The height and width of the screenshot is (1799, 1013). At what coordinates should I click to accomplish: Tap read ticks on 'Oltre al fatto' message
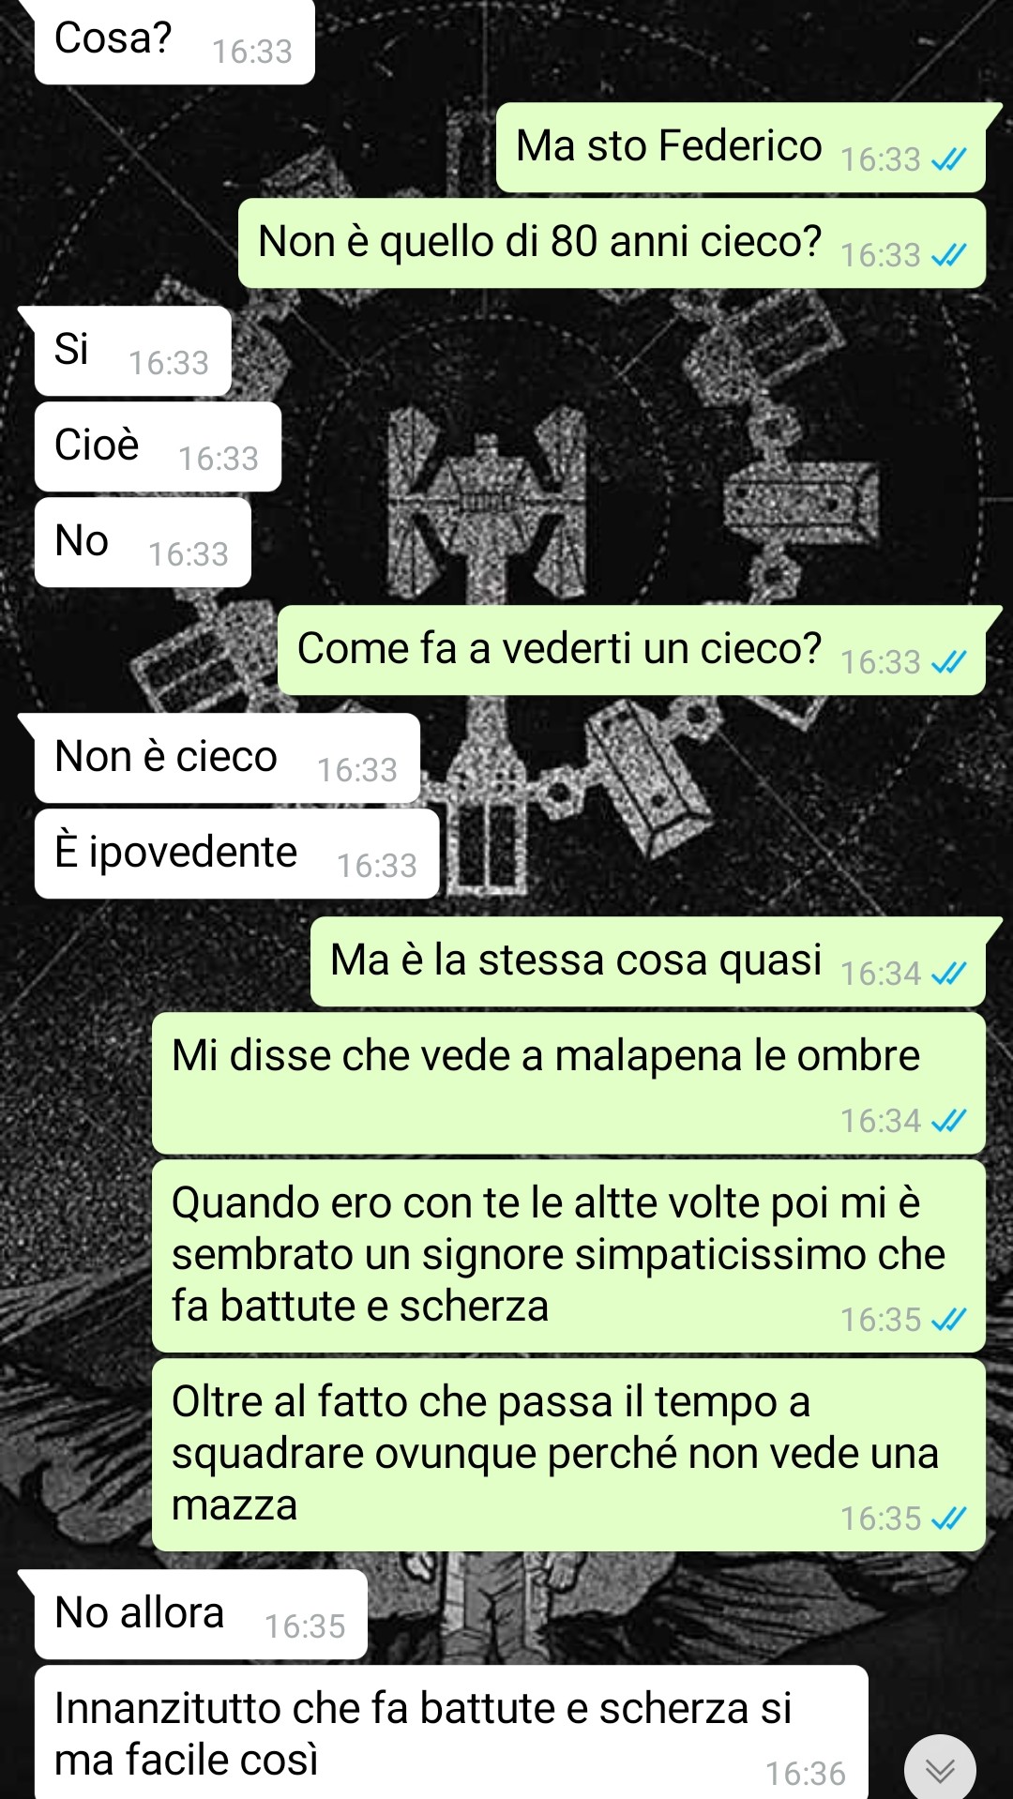(948, 1519)
